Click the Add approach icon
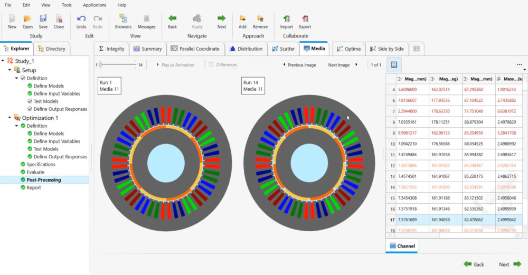The height and width of the screenshot is (275, 528). (x=242, y=19)
